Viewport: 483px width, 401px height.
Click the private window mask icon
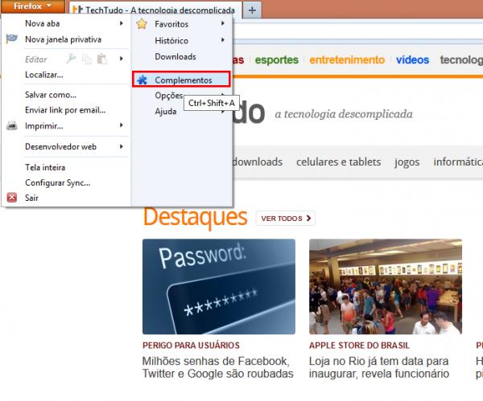12,39
